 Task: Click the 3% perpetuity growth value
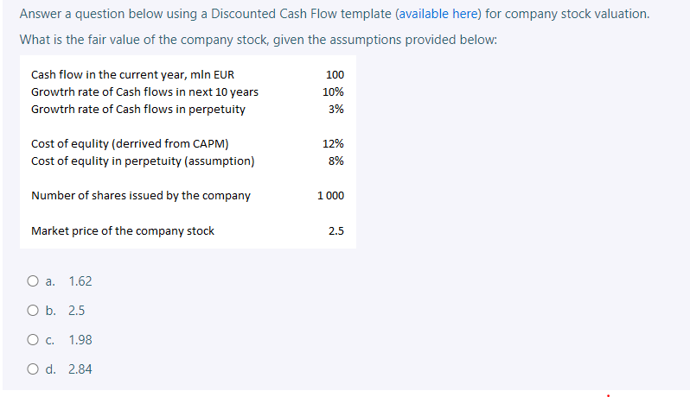click(x=336, y=110)
